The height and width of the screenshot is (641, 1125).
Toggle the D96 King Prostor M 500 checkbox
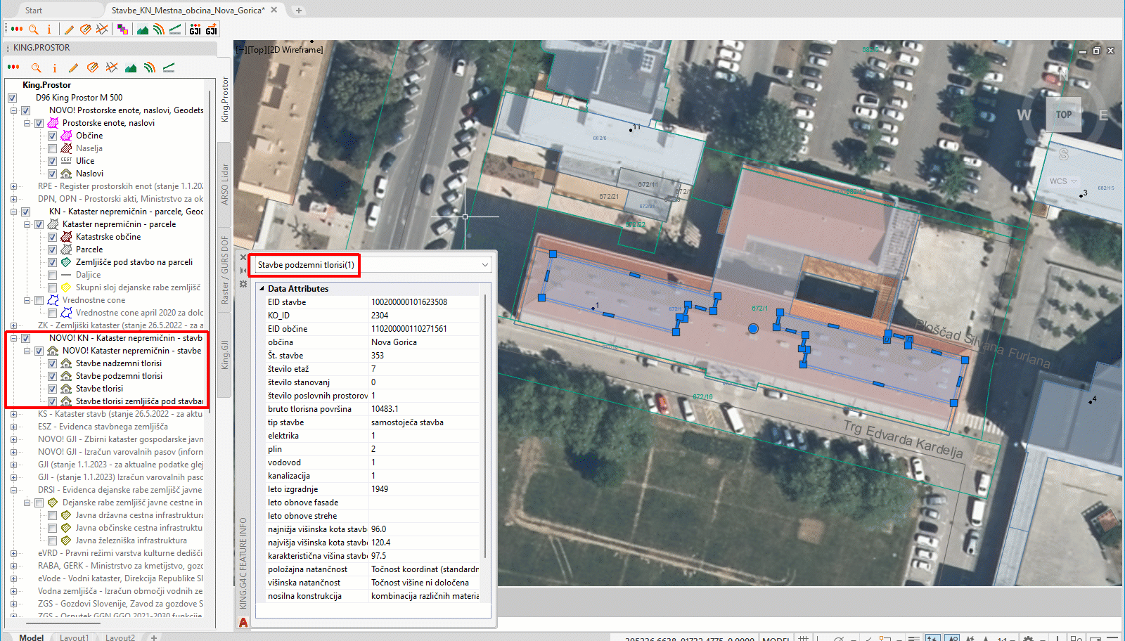tap(12, 98)
